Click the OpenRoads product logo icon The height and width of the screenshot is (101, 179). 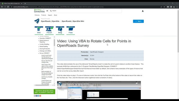pos(37,21)
